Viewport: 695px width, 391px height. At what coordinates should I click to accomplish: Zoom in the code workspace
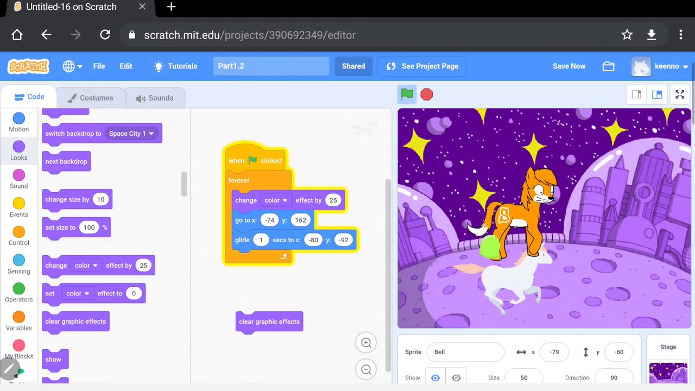[366, 343]
